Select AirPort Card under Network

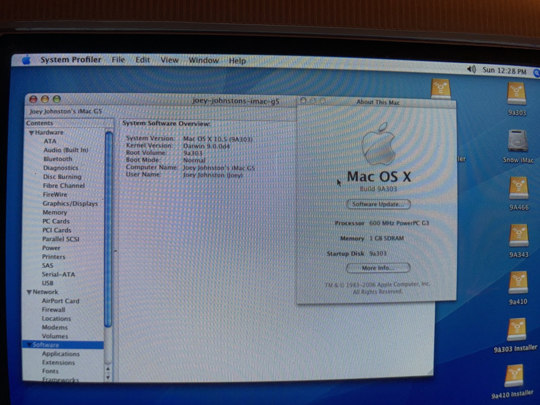(60, 301)
